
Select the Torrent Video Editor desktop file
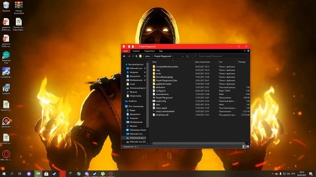tap(19, 24)
